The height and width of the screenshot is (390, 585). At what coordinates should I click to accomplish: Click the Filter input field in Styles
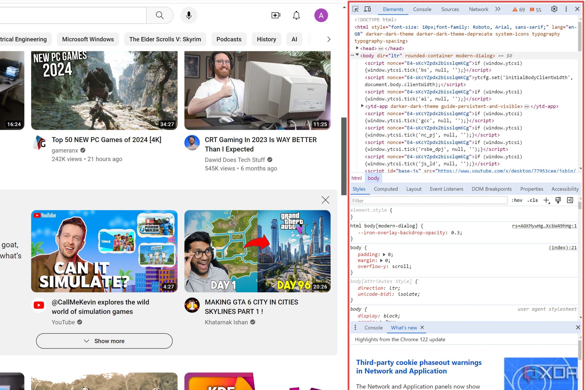(429, 200)
